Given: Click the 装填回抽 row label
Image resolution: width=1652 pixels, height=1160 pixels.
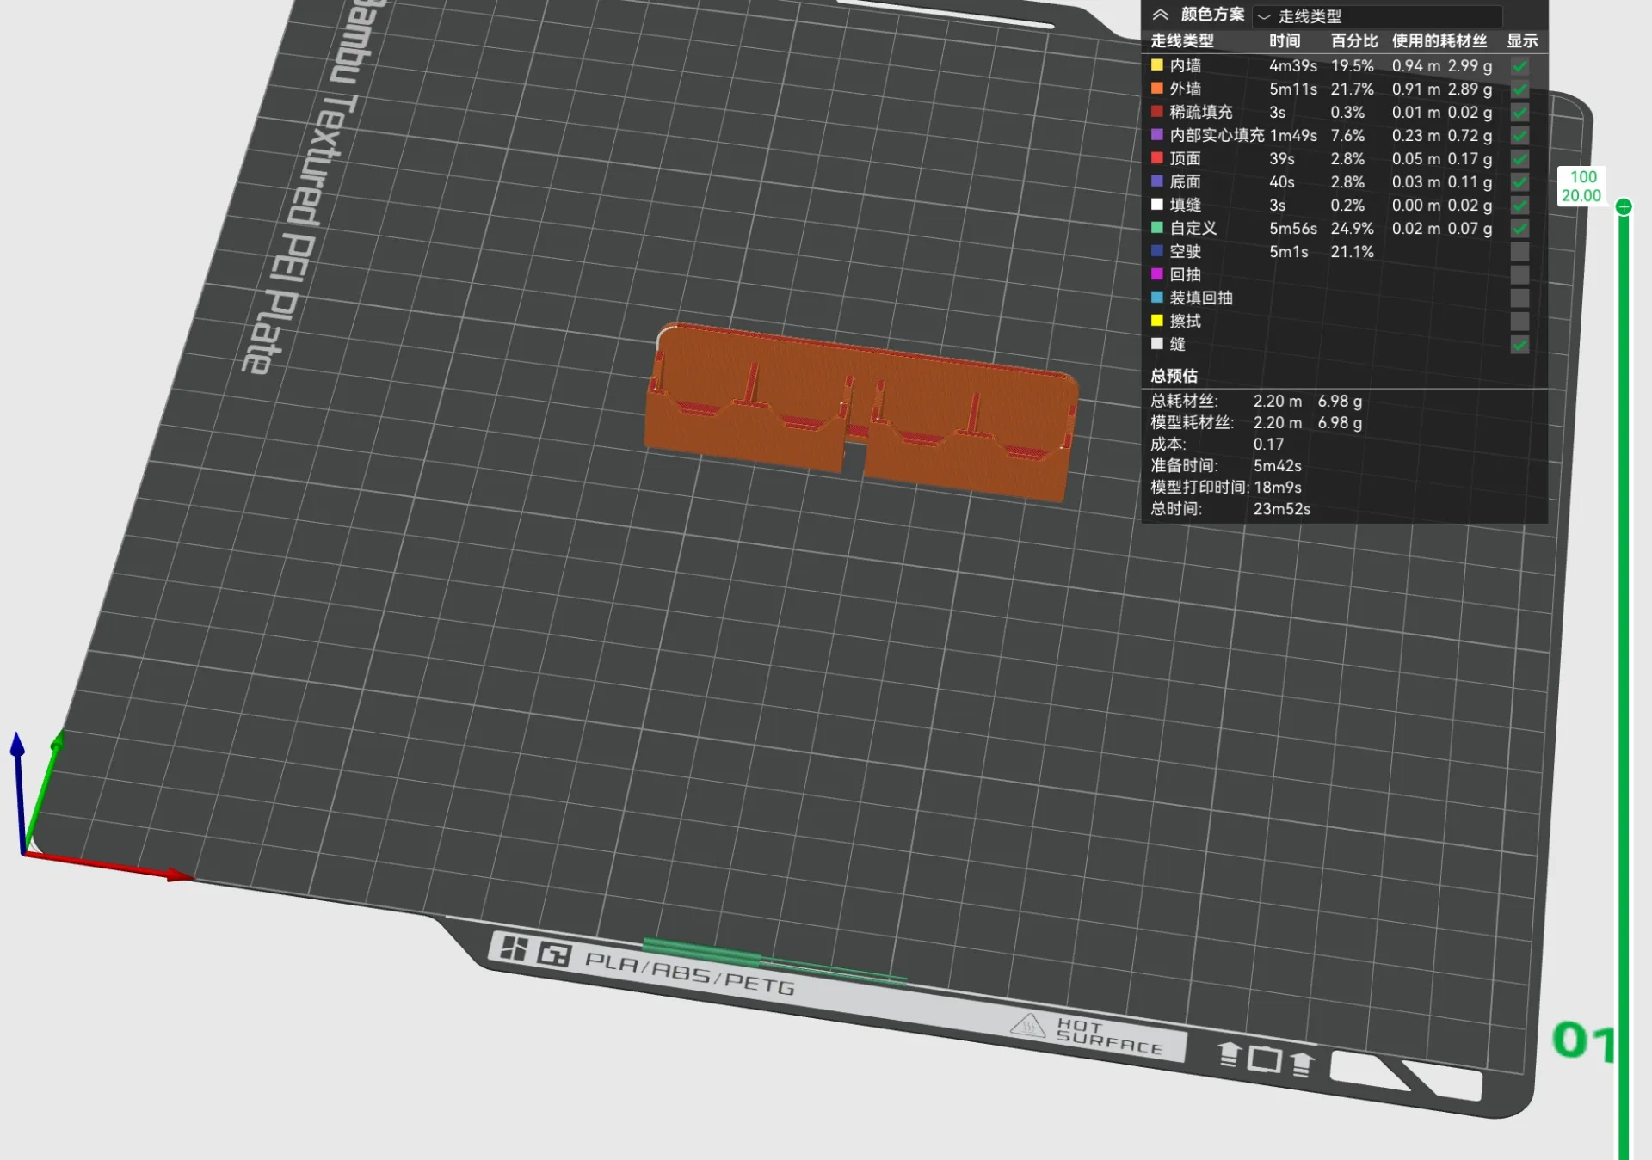Looking at the screenshot, I should 1201,298.
